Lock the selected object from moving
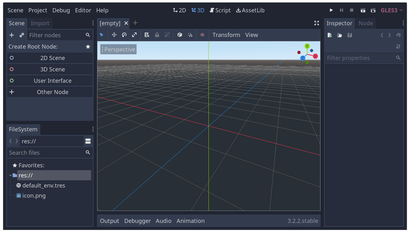This screenshot has height=233, width=410. [x=157, y=35]
